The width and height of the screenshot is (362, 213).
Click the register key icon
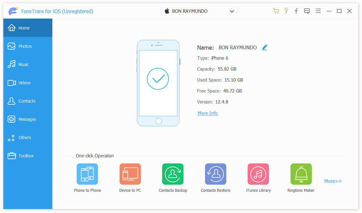pyautogui.click(x=286, y=11)
